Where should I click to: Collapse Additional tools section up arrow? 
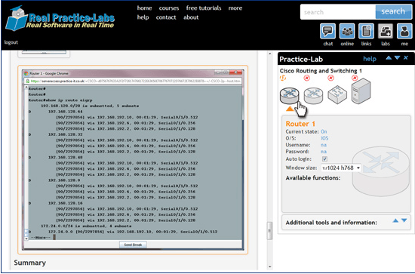395,220
